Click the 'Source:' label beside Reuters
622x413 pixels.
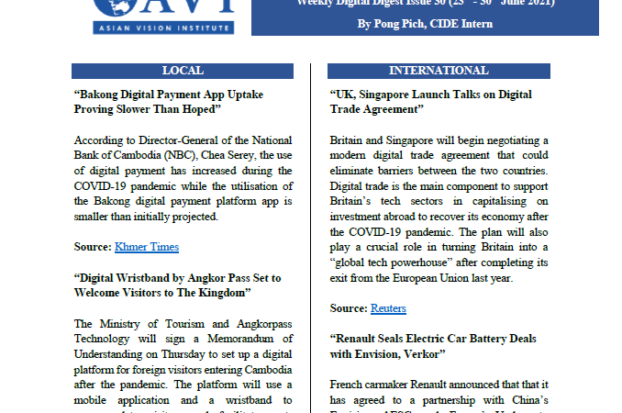coord(349,308)
